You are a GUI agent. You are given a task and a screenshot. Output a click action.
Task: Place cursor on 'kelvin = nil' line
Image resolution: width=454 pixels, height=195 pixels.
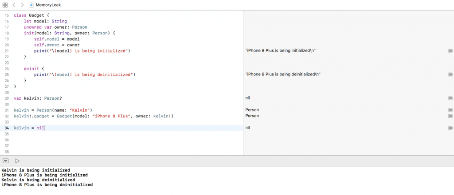click(29, 128)
